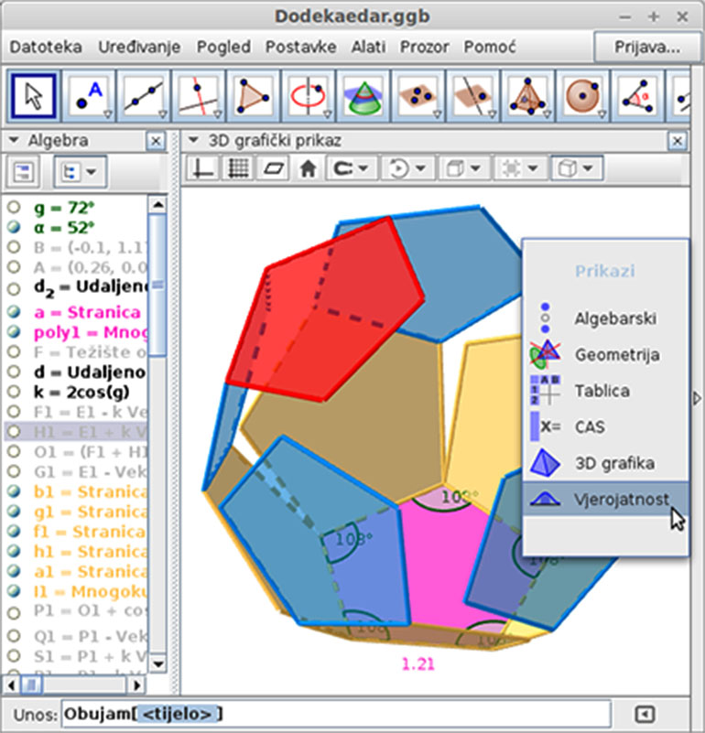Viewport: 705px width, 733px height.
Task: Click the Prijava... button
Action: [648, 47]
